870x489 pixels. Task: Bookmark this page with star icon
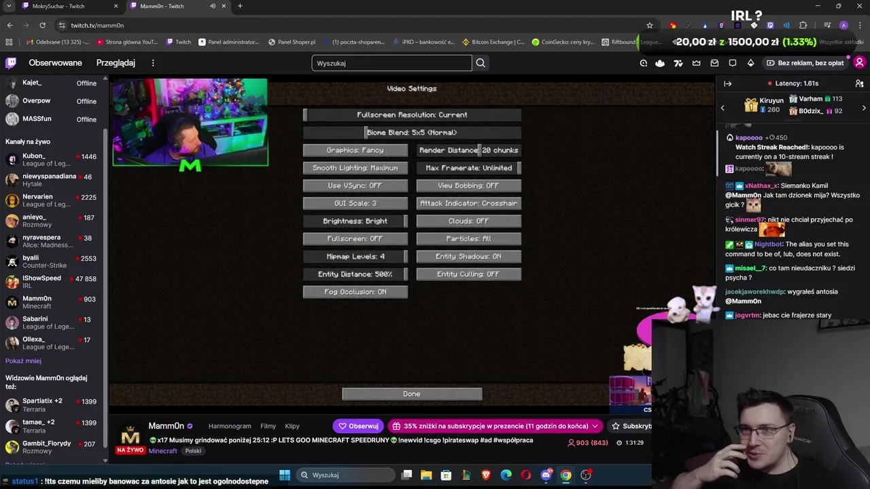pyautogui.click(x=650, y=25)
